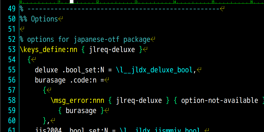Click the ruler at column mark 2

tap(97, 2)
